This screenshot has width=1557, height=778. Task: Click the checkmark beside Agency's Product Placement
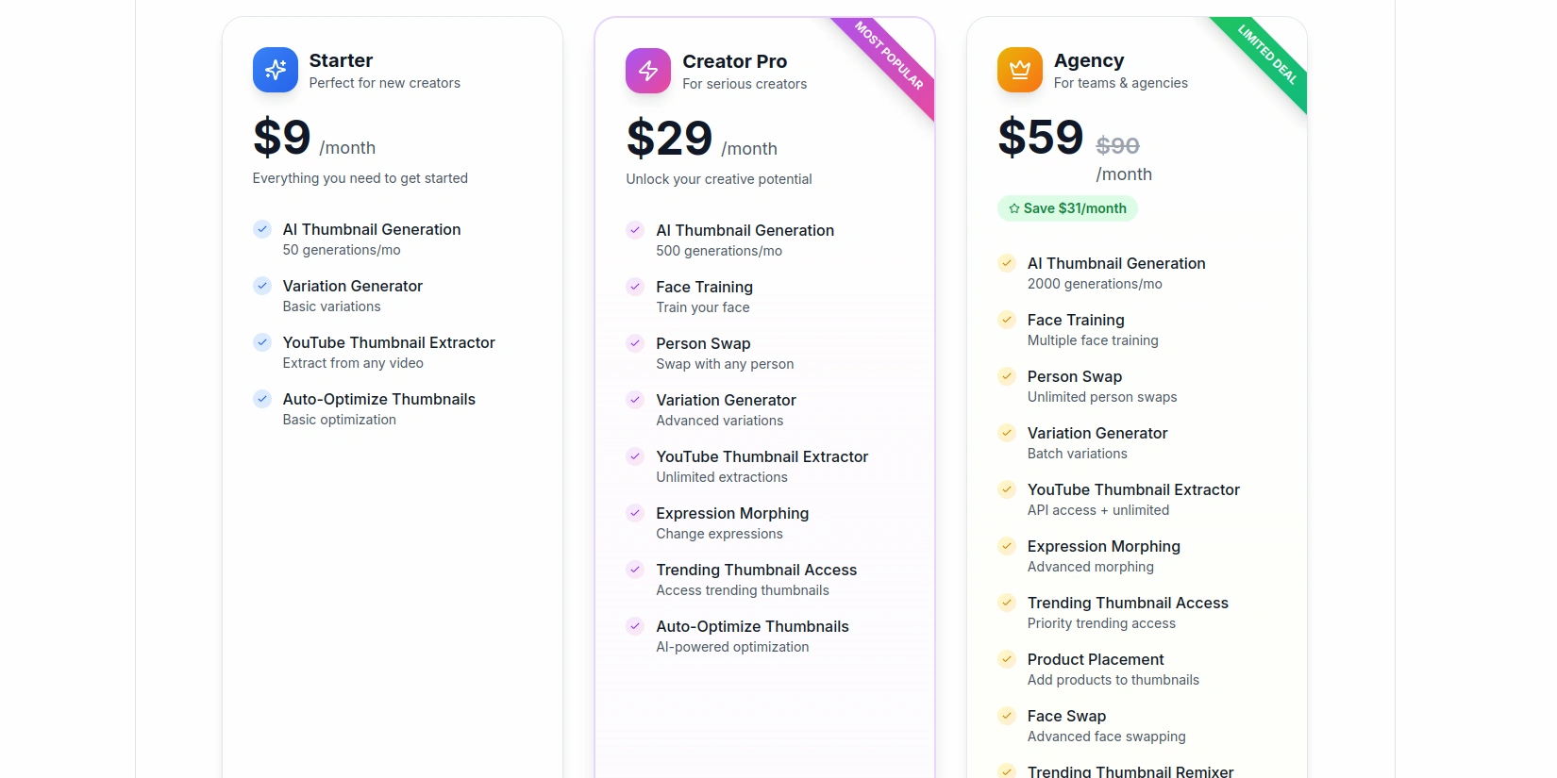point(1007,659)
